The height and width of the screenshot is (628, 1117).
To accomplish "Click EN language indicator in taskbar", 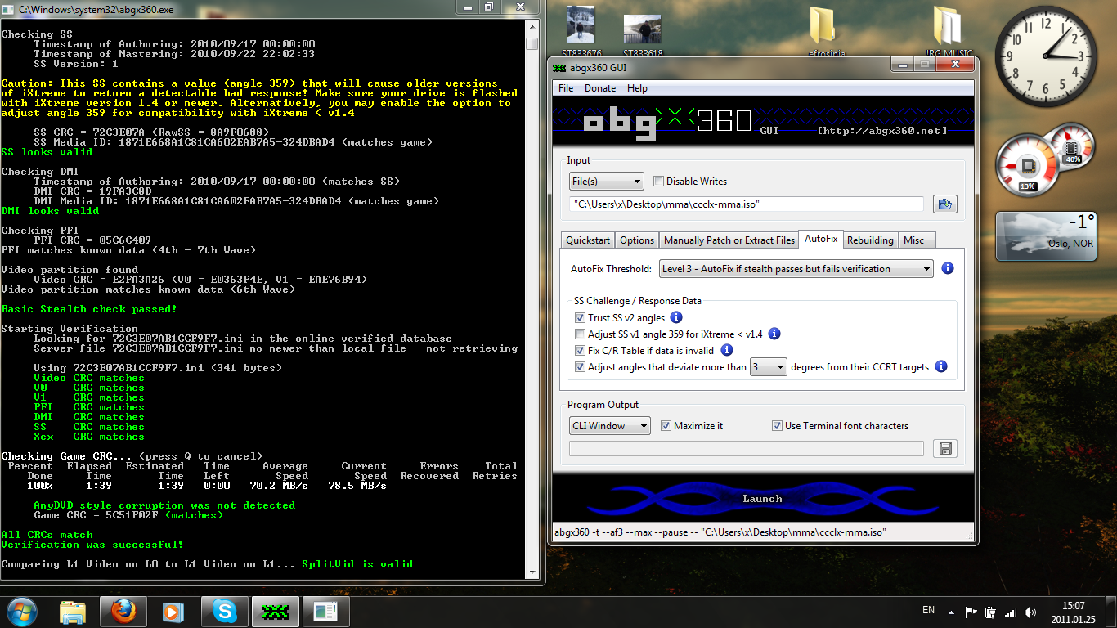I will pyautogui.click(x=928, y=610).
